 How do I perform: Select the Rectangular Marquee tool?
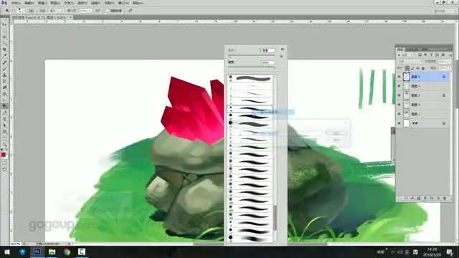tap(4, 31)
